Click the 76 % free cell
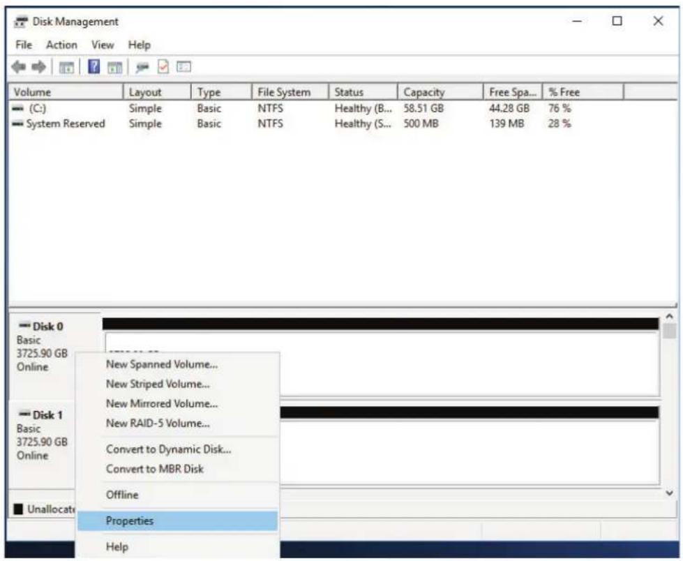 coord(560,108)
